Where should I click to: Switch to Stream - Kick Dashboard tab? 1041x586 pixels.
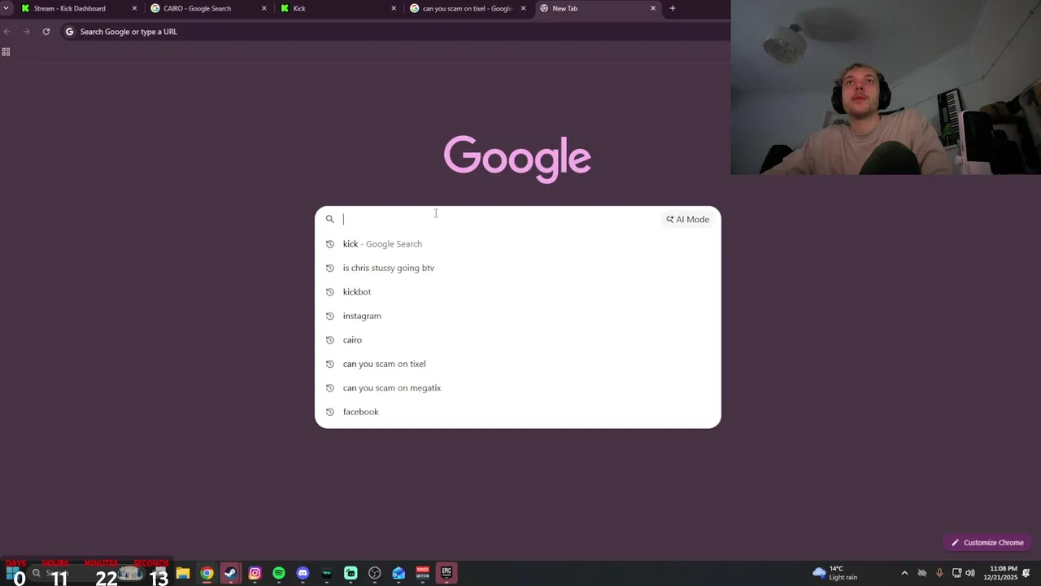77,8
